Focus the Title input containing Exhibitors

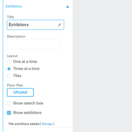pyautogui.click(x=35, y=25)
